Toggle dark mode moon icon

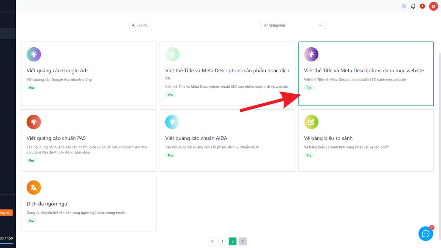[x=404, y=6]
